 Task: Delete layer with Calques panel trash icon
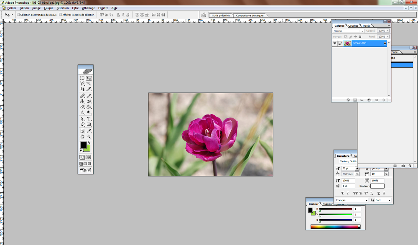pyautogui.click(x=384, y=100)
